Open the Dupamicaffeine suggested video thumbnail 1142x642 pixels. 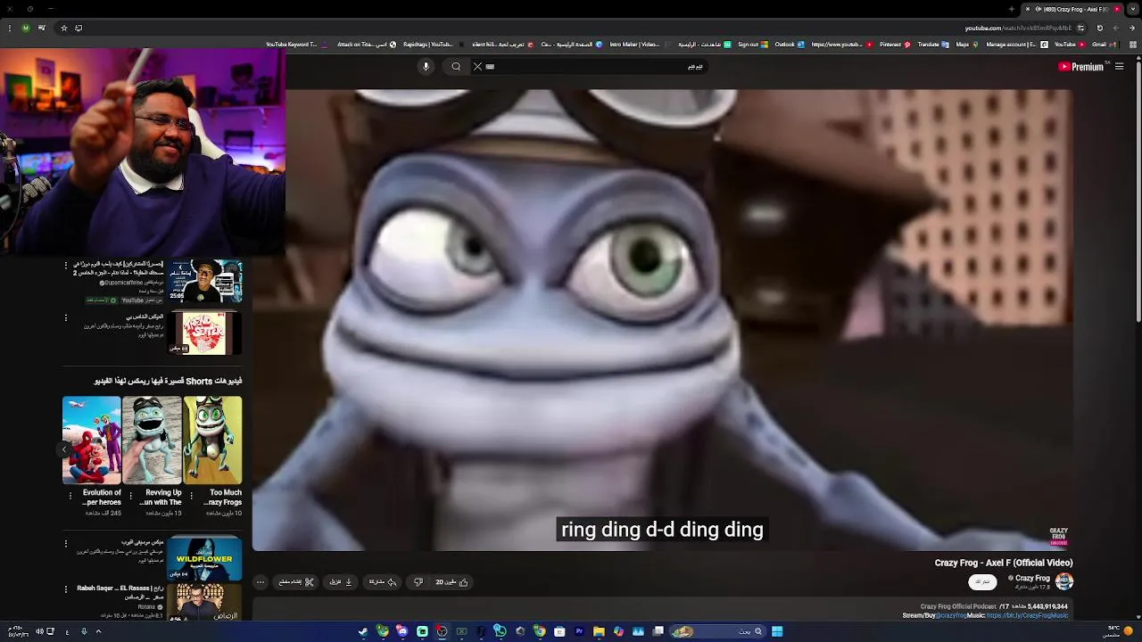[x=204, y=282]
